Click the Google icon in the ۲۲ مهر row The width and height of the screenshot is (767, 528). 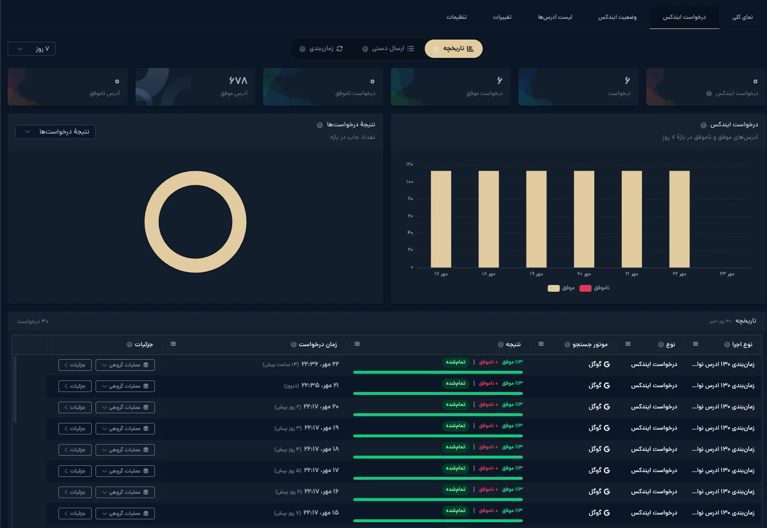click(x=607, y=365)
